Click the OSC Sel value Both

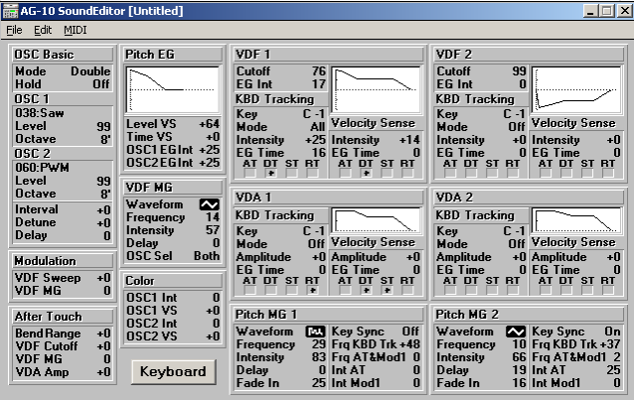(x=207, y=256)
